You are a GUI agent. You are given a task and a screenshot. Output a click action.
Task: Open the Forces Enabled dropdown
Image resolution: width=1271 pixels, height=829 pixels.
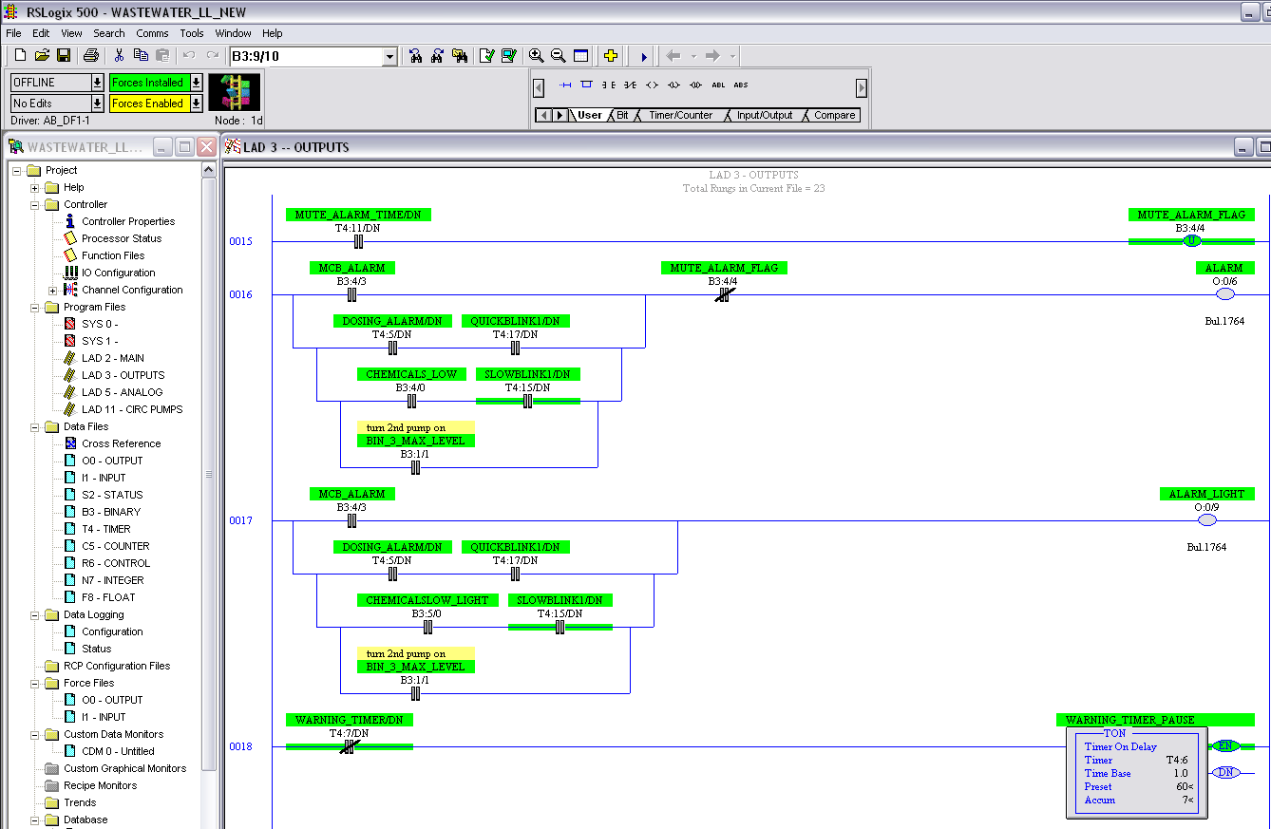click(x=196, y=104)
